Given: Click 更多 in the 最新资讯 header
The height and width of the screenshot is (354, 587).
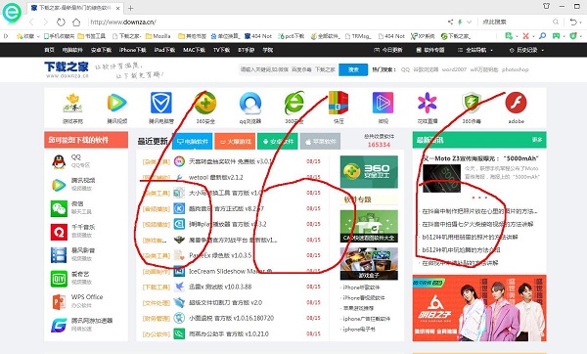Looking at the screenshot, I should click(x=537, y=140).
